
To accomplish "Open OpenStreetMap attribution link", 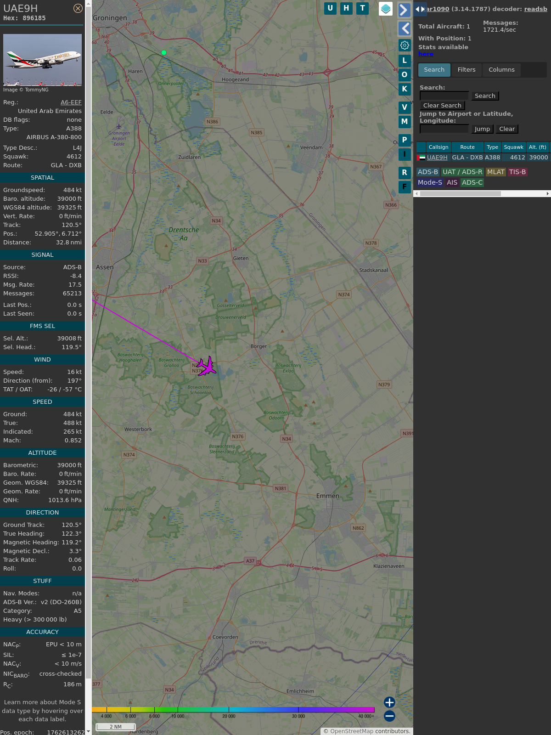I will [352, 731].
